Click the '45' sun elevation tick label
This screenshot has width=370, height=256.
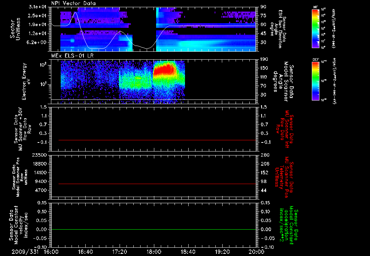263,34
